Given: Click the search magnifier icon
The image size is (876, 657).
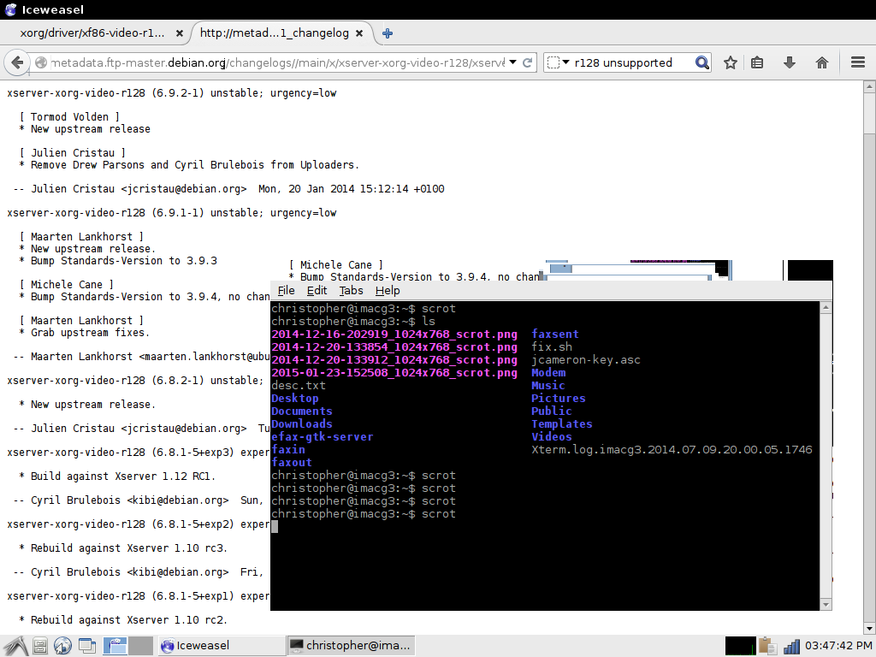Looking at the screenshot, I should (701, 62).
